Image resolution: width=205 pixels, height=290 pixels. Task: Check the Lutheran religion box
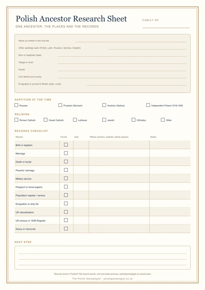click(x=75, y=120)
